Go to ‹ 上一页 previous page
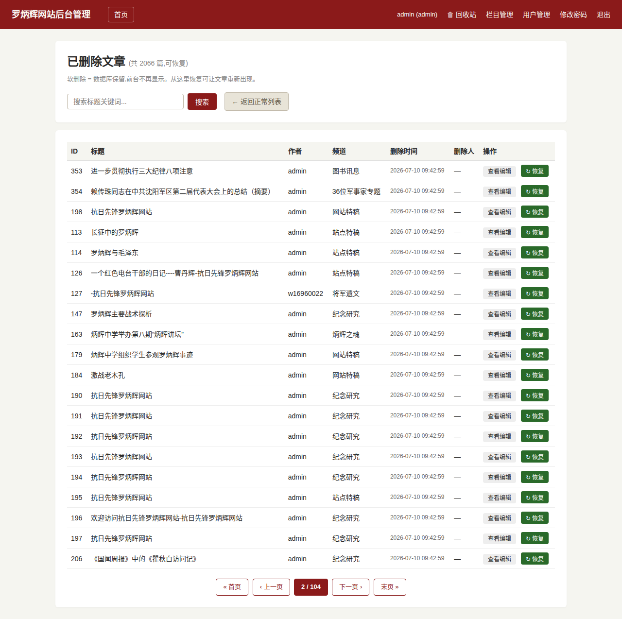The image size is (622, 619). click(271, 587)
